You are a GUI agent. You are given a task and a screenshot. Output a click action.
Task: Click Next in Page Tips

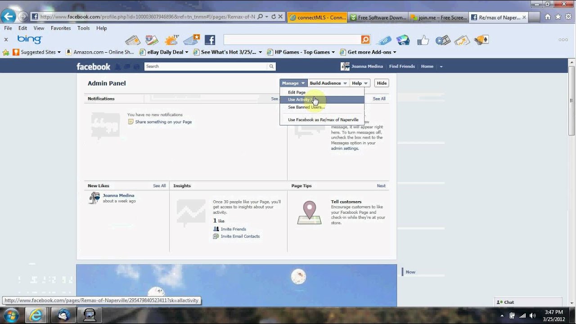pyautogui.click(x=381, y=186)
